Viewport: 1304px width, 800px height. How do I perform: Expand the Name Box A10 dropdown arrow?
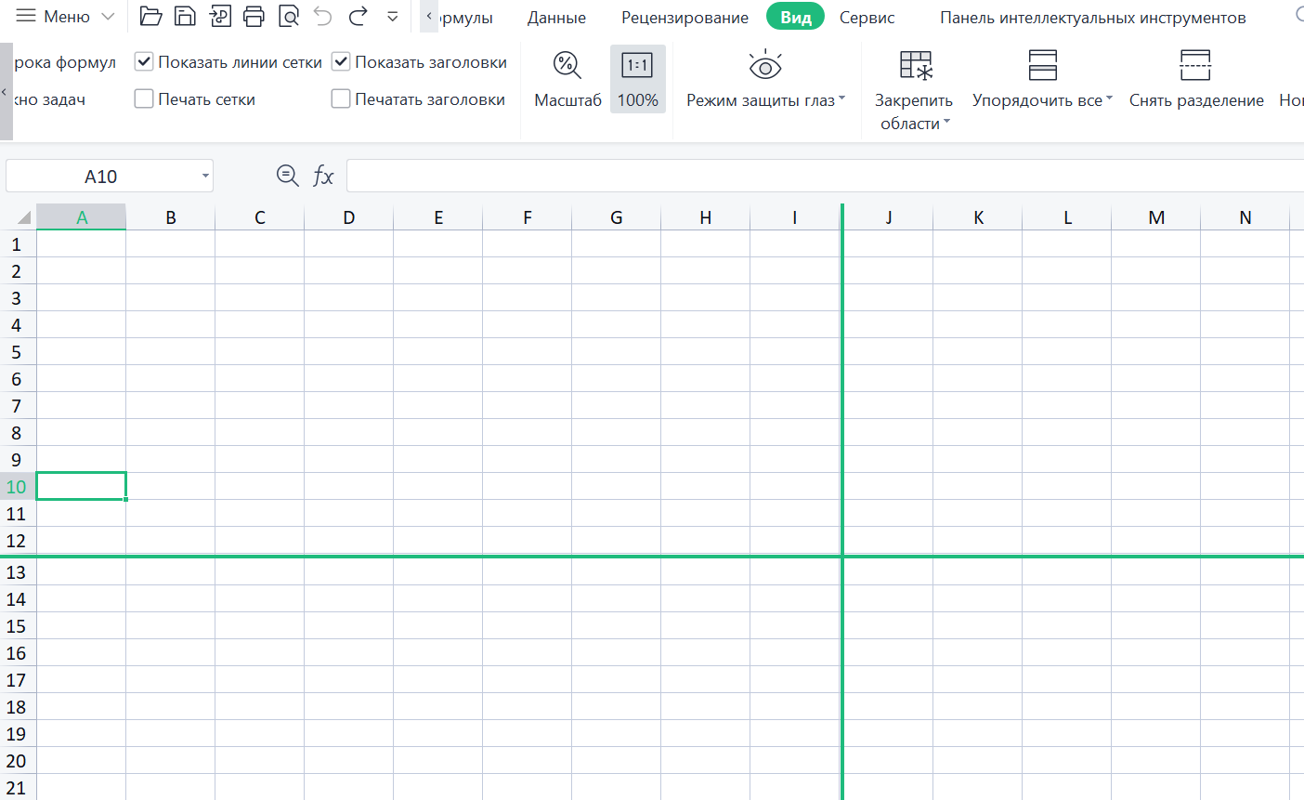click(x=205, y=177)
